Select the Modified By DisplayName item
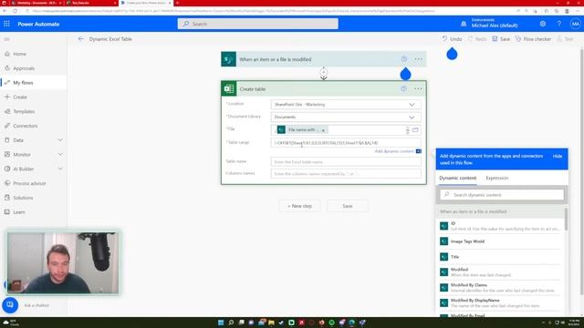This screenshot has width=584, height=328. (x=499, y=302)
